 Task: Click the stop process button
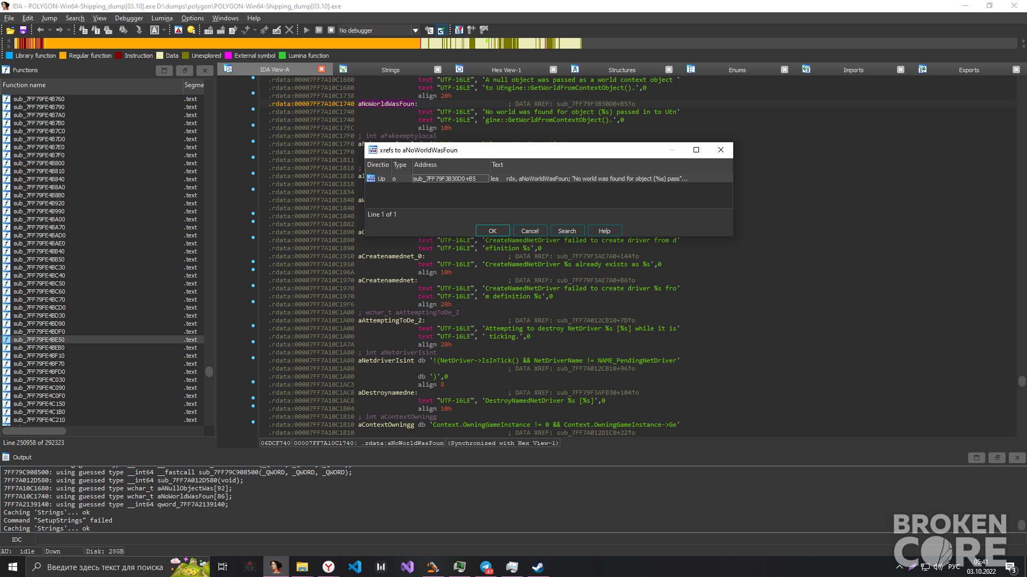pos(331,30)
